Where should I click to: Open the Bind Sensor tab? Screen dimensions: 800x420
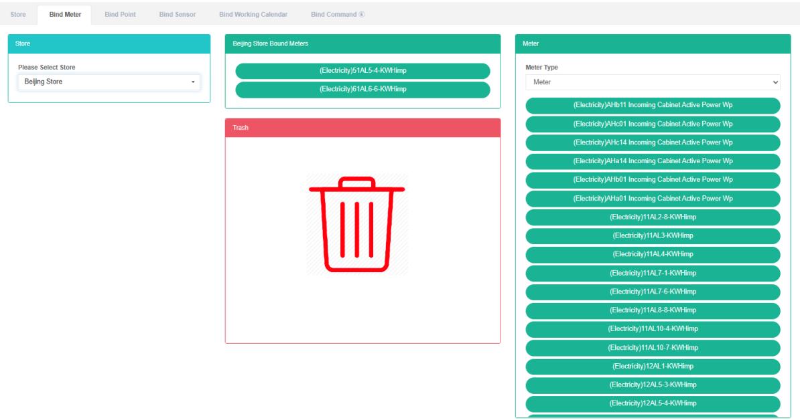coord(177,15)
